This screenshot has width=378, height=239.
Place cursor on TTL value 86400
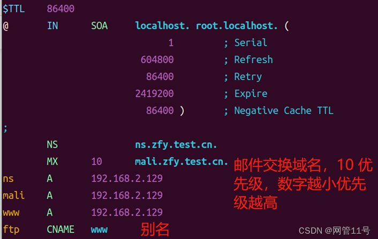[x=61, y=9]
